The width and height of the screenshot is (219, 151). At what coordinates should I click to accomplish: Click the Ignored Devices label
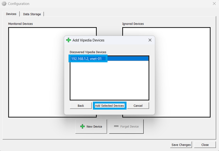(133, 24)
